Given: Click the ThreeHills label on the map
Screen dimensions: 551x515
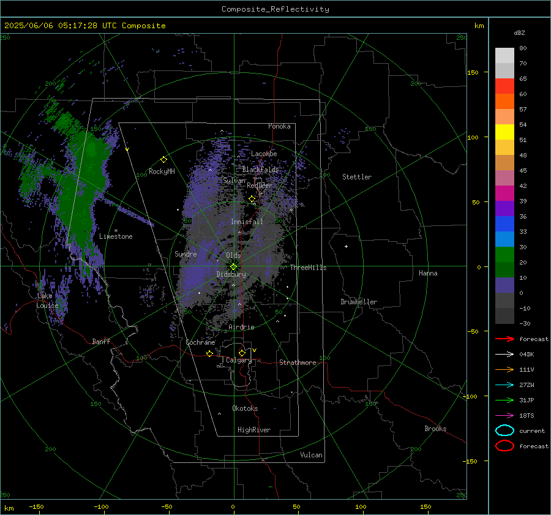Looking at the screenshot, I should (x=308, y=268).
